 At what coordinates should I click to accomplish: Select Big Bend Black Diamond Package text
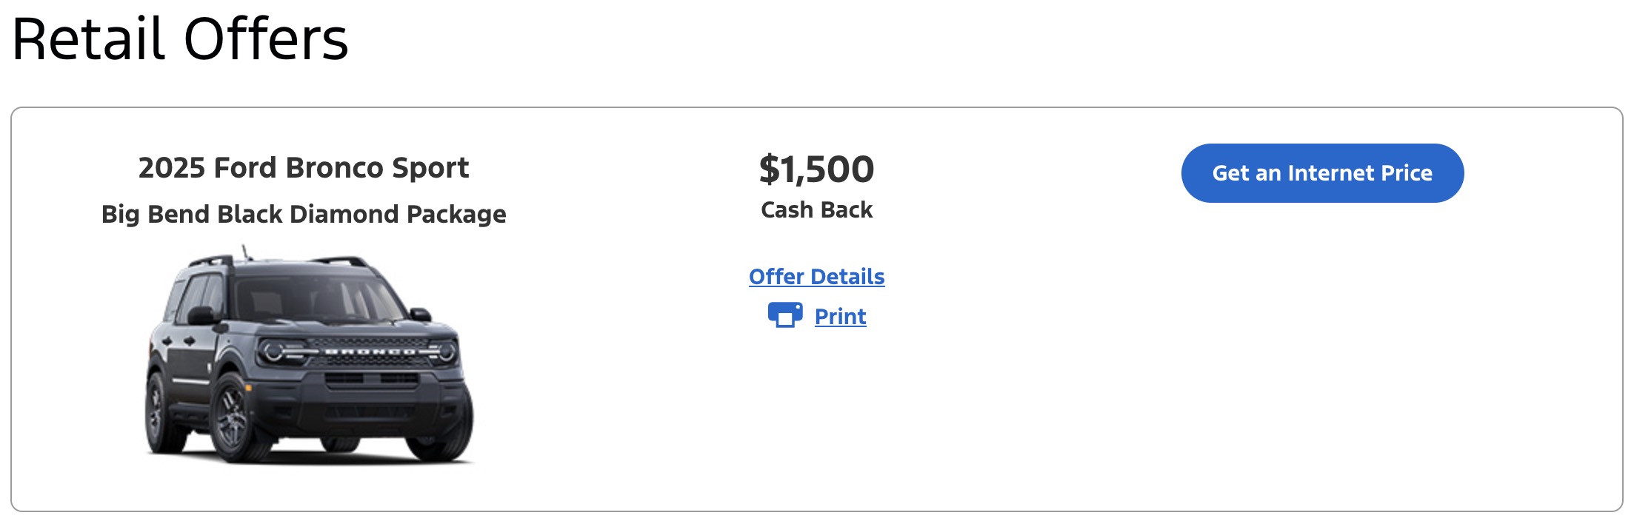pyautogui.click(x=304, y=215)
